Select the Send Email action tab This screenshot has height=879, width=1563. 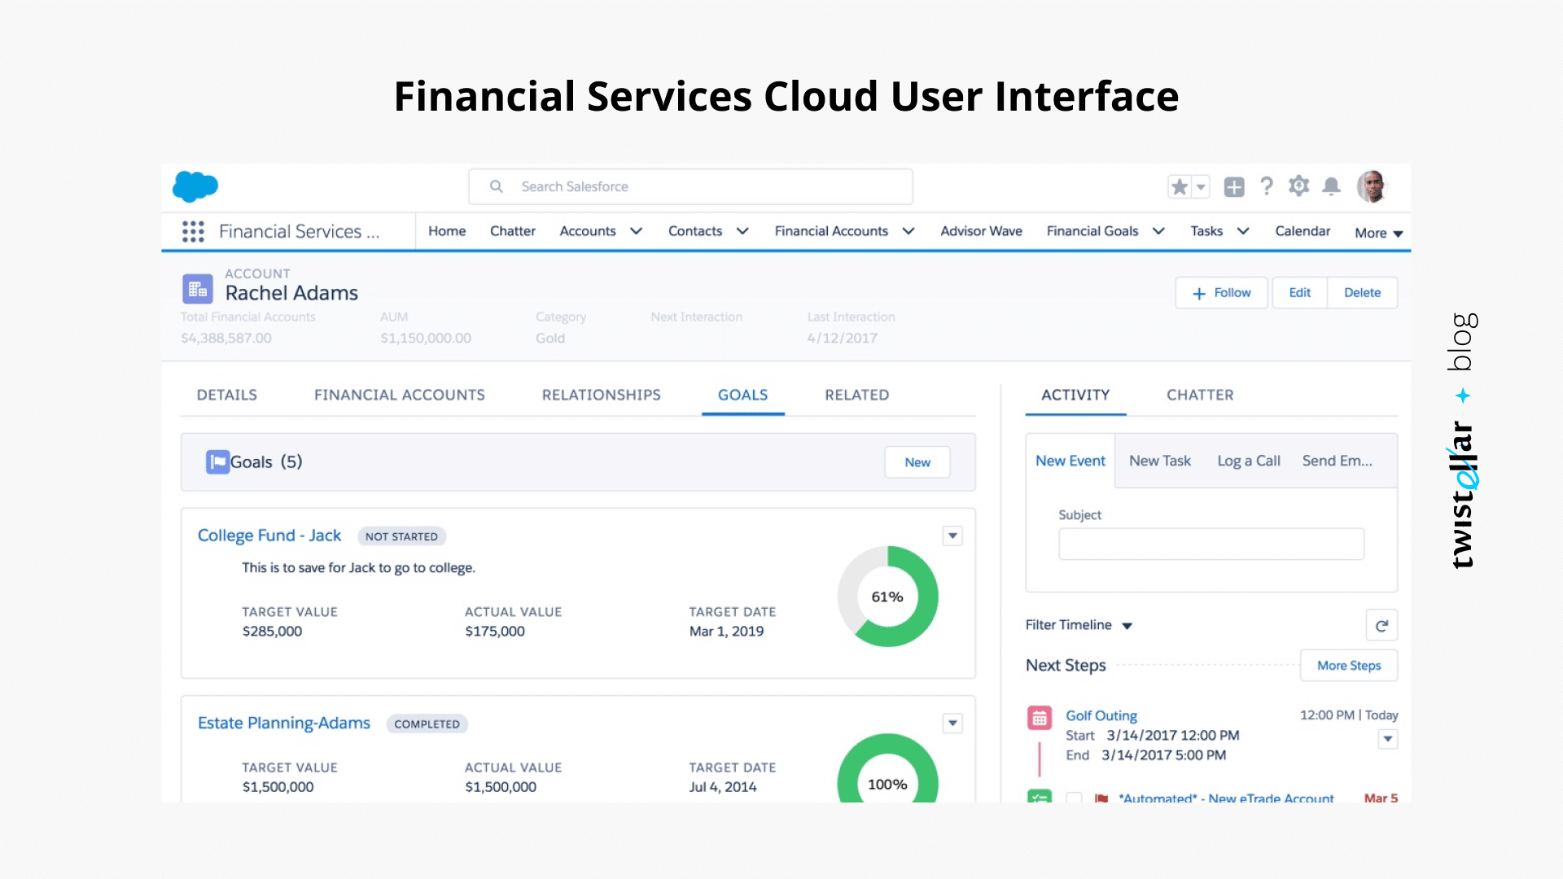(1337, 461)
